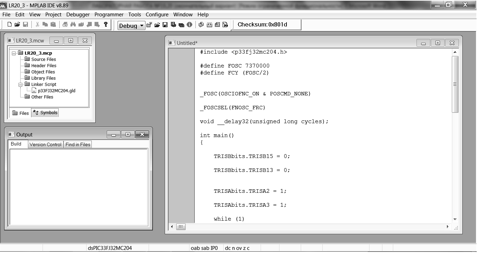Open a file using toolbar icon
The height and width of the screenshot is (253, 478).
(17, 24)
